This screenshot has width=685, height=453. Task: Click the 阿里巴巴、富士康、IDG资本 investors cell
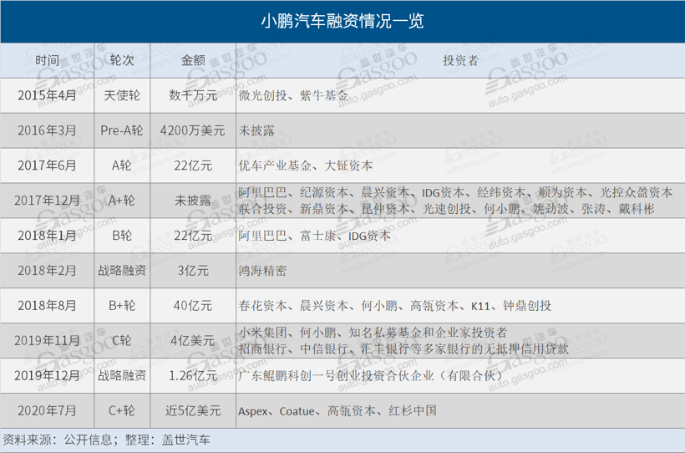pos(315,236)
